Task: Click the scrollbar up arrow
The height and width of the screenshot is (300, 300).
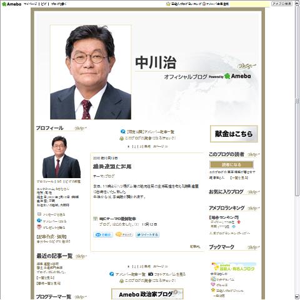Action: [297, 3]
